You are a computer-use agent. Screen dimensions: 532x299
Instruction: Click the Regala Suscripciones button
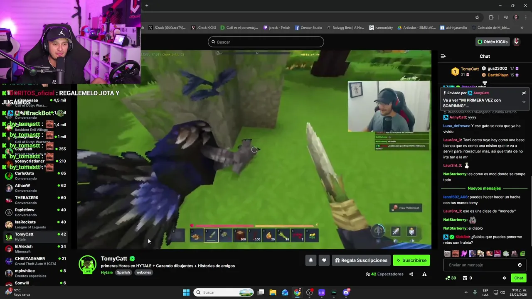click(361, 260)
